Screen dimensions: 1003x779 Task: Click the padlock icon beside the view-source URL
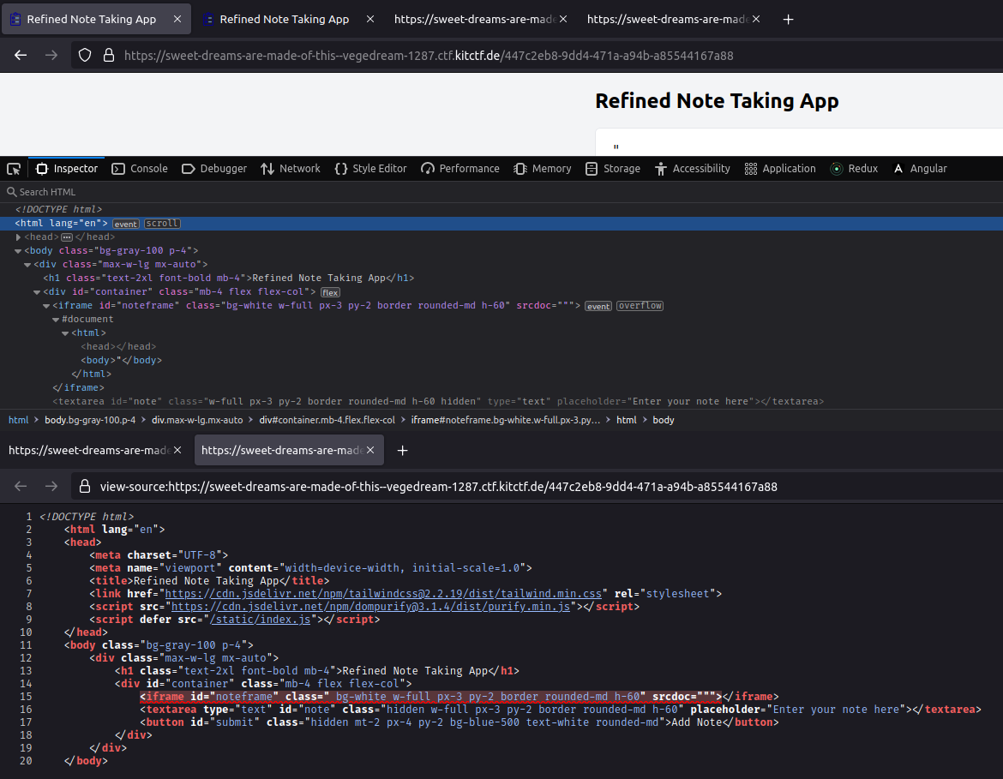click(84, 486)
